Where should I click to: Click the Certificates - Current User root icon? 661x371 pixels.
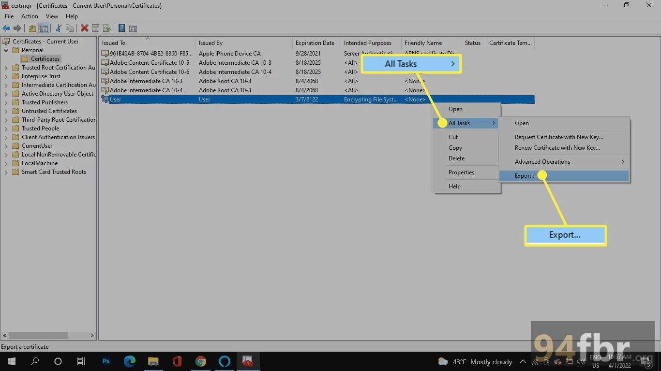(x=6, y=42)
